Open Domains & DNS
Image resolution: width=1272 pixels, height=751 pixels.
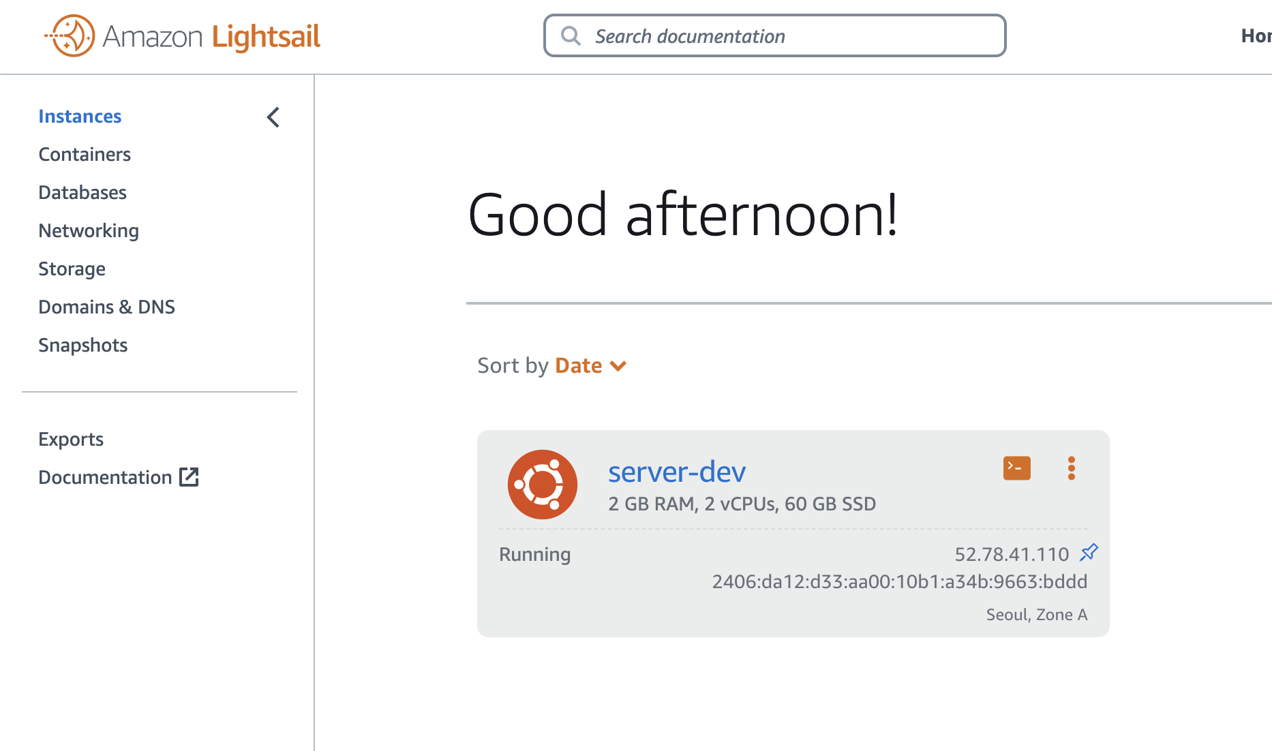point(106,307)
